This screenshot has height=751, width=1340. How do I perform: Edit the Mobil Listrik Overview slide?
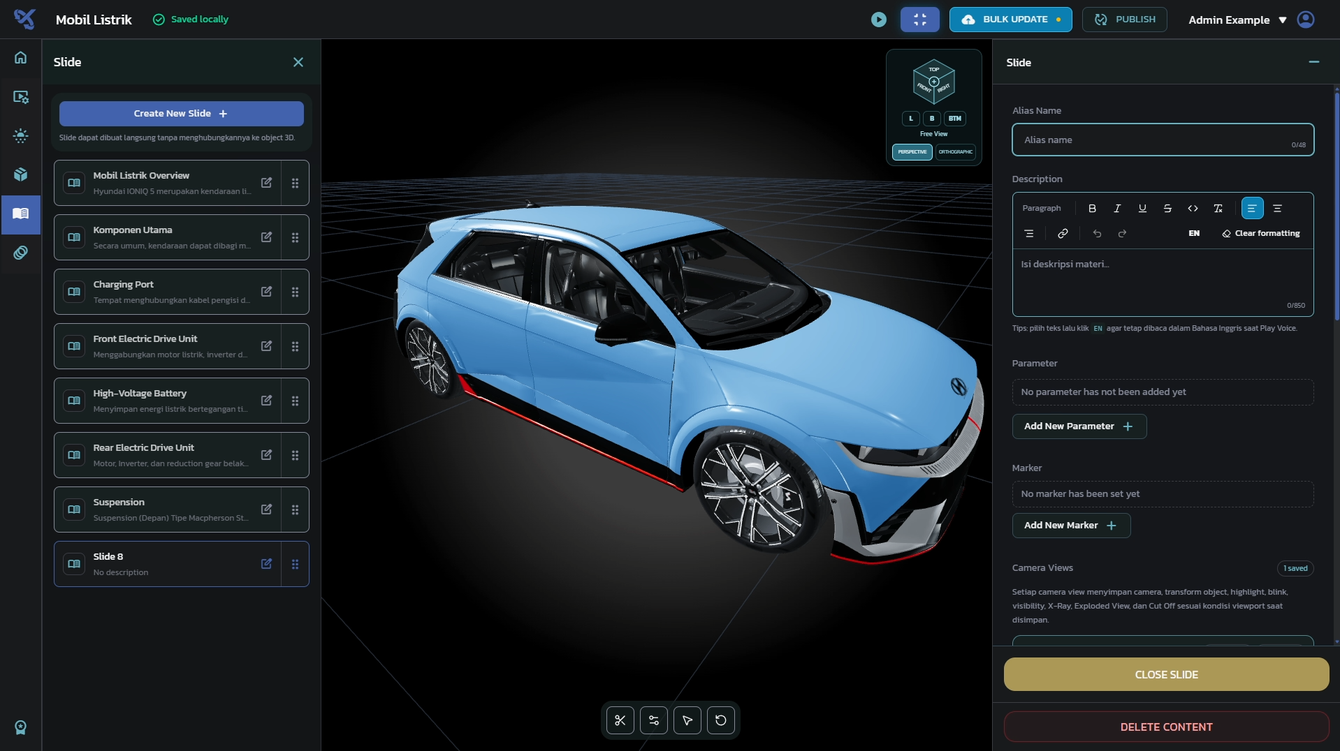click(x=266, y=183)
